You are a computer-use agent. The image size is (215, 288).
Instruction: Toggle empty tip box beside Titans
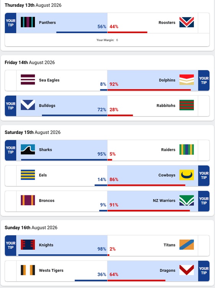[204, 245]
